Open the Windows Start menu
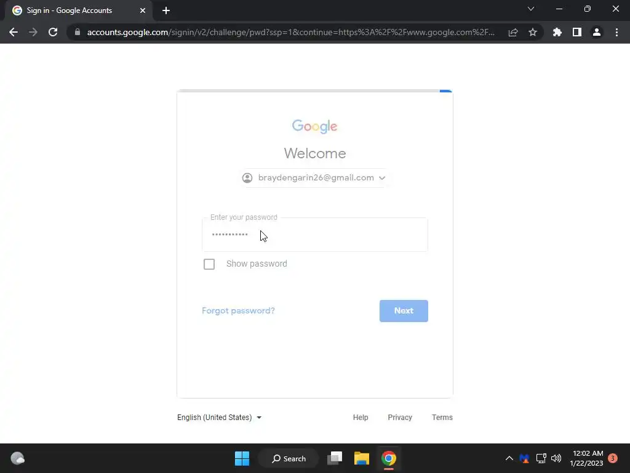This screenshot has width=630, height=473. [x=242, y=458]
